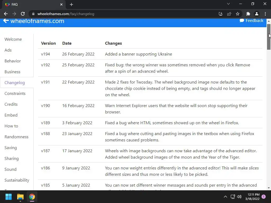Open the Feedback link
Screen dimensions: 271x203
point(251,20)
